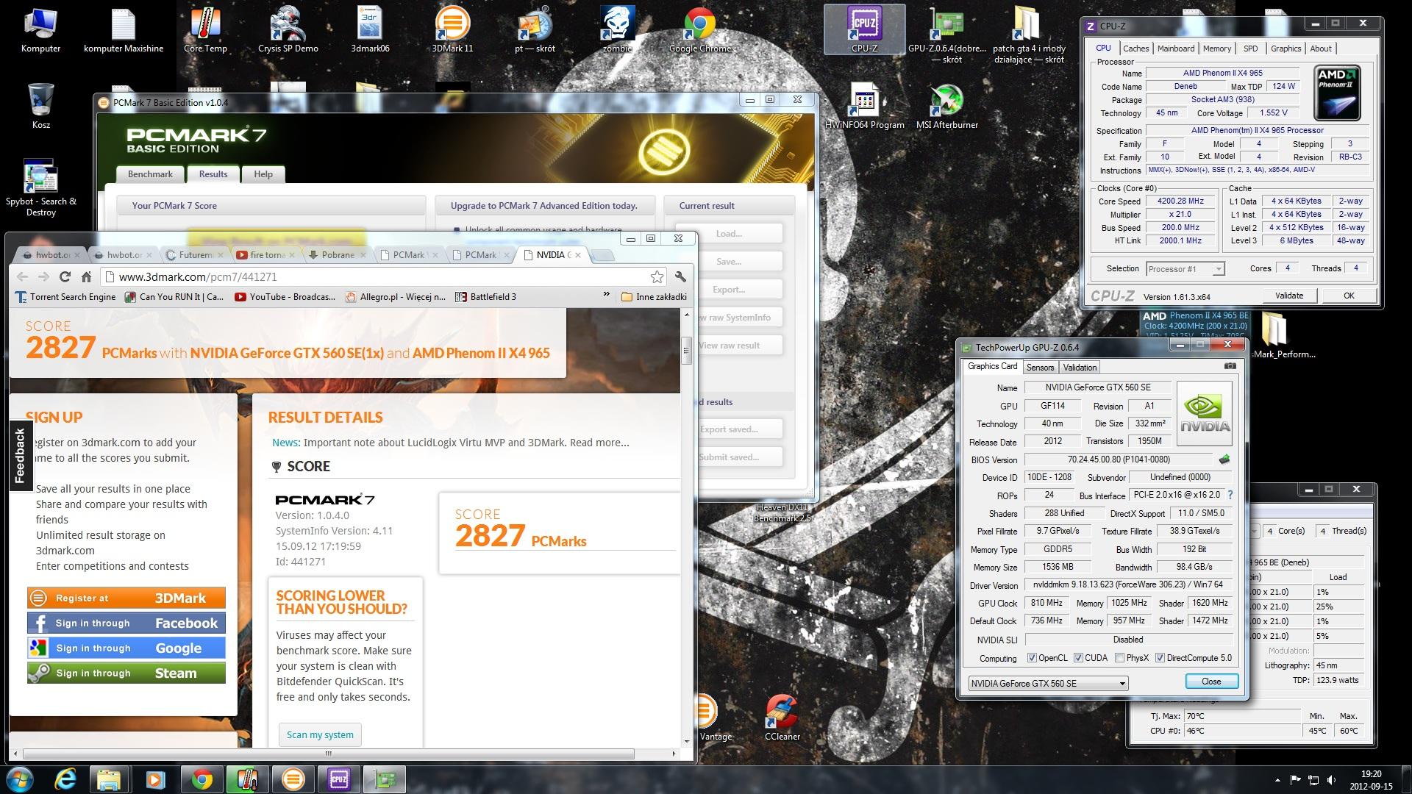1412x794 pixels.
Task: Expand CPU-Z Processor selection dropdown
Action: pos(1218,269)
